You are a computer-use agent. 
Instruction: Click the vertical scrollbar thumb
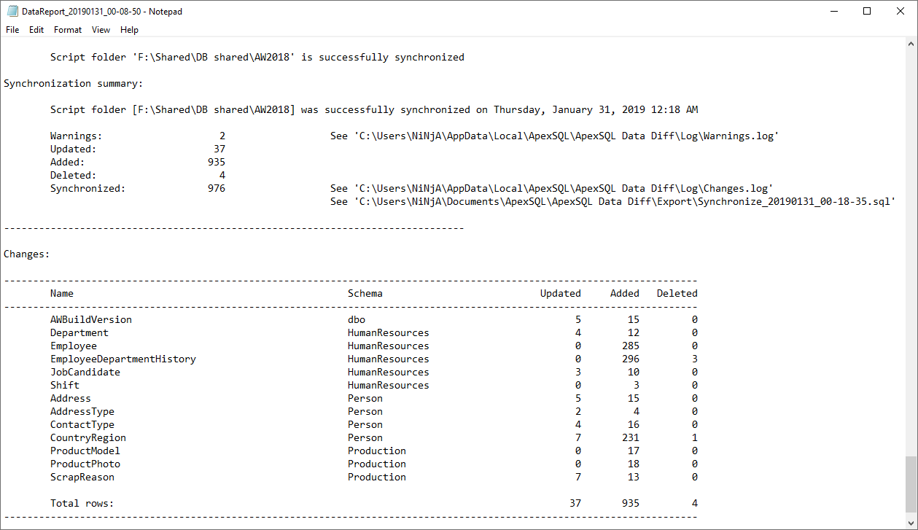[x=911, y=484]
